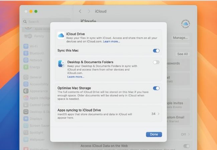
Task: Click the Subscriber iCloud+ badge icon
Action: [185, 23]
